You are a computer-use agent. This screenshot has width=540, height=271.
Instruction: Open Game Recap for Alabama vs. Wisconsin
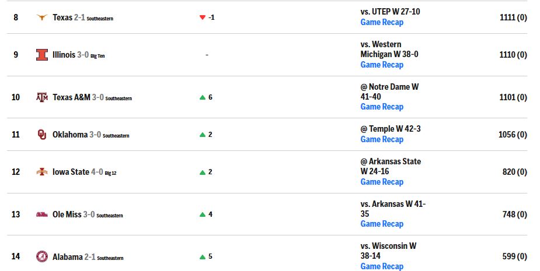coord(382,266)
